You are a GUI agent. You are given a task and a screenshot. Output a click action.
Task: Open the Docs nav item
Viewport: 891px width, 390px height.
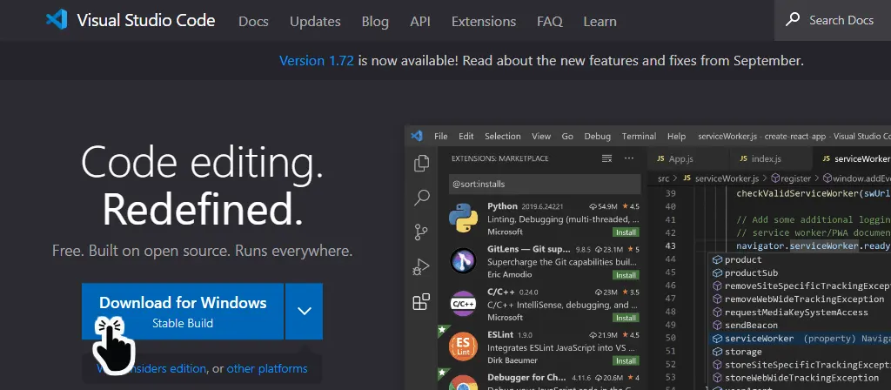(253, 22)
